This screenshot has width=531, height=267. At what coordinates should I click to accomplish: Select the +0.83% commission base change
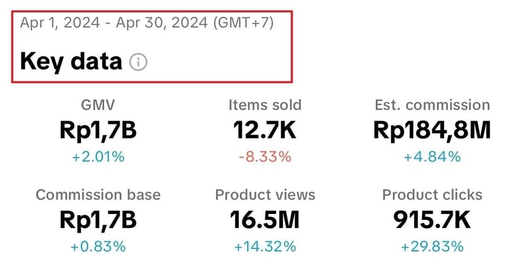(98, 246)
